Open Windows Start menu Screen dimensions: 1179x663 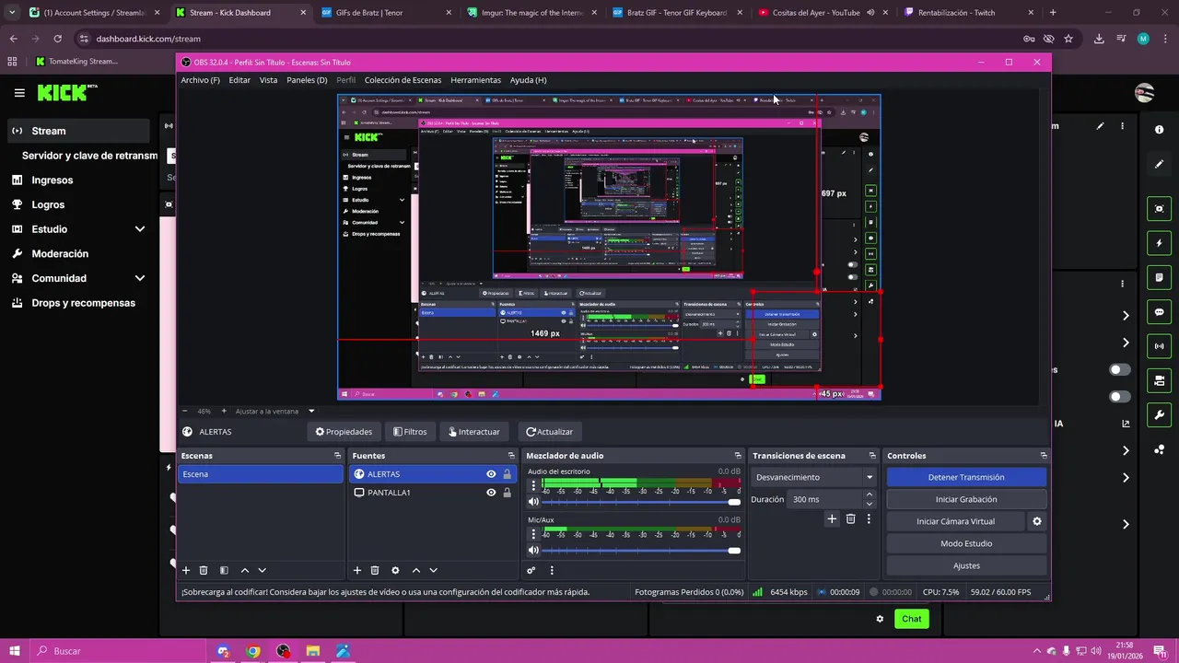[15, 651]
